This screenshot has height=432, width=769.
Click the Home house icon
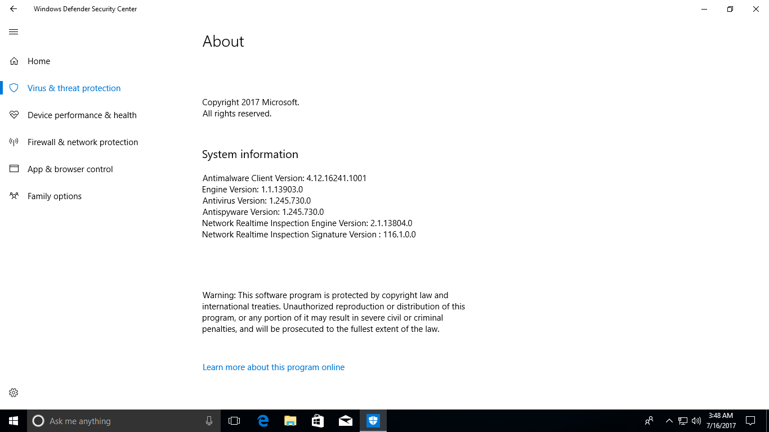coord(14,61)
